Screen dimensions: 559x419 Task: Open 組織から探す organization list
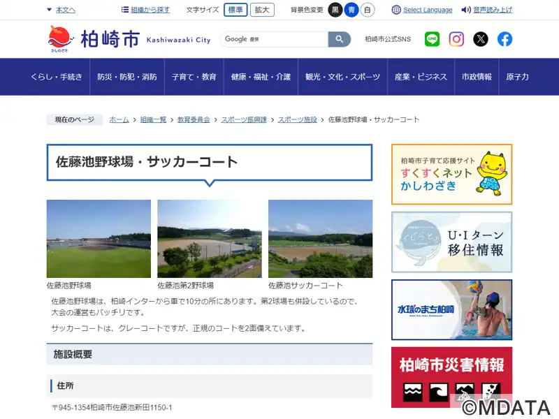coord(145,10)
